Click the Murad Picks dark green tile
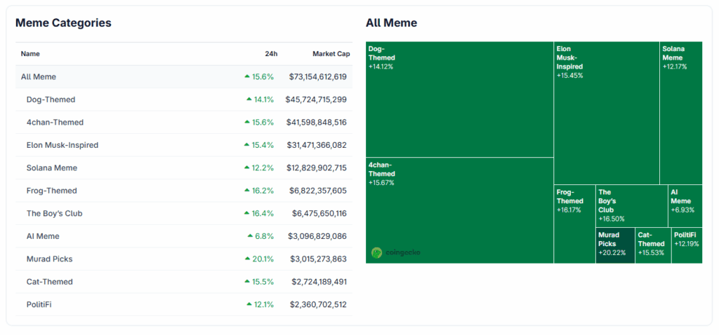Viewport: 719px width, 335px height. pyautogui.click(x=614, y=245)
